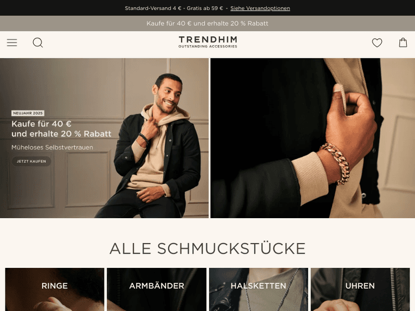This screenshot has width=415, height=311.
Task: Click the Trendhim logo
Action: 207,42
